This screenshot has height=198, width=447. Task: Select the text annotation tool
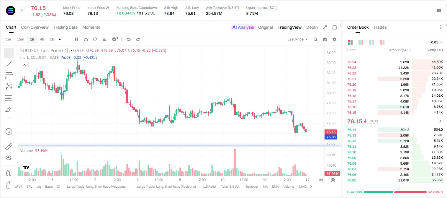point(9,120)
